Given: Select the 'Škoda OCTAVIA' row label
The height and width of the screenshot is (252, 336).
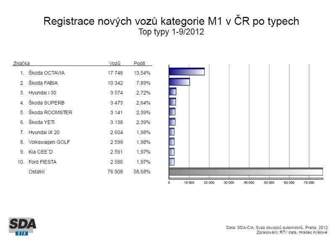Looking at the screenshot, I should point(47,73).
